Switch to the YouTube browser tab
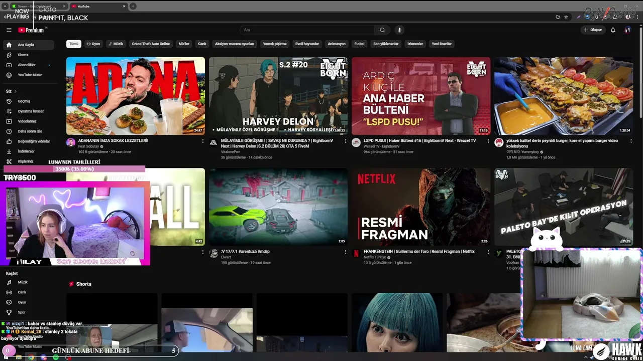This screenshot has width=643, height=361. [x=98, y=7]
